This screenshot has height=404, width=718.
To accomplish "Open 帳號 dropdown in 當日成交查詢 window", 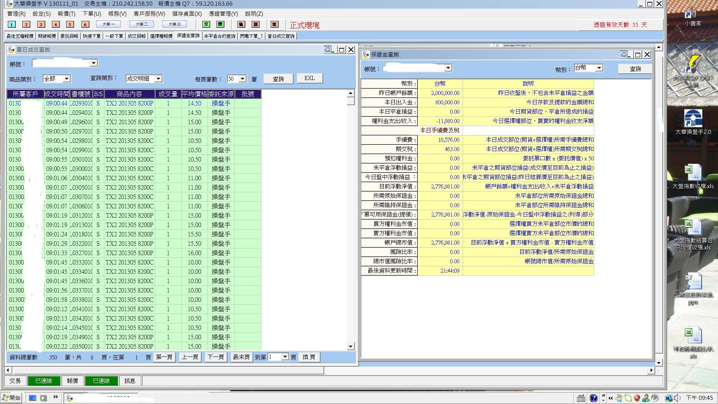I will pyautogui.click(x=94, y=63).
